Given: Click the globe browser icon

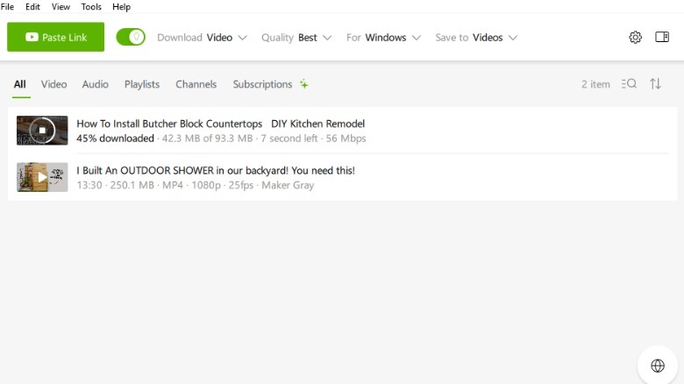Looking at the screenshot, I should click(658, 366).
